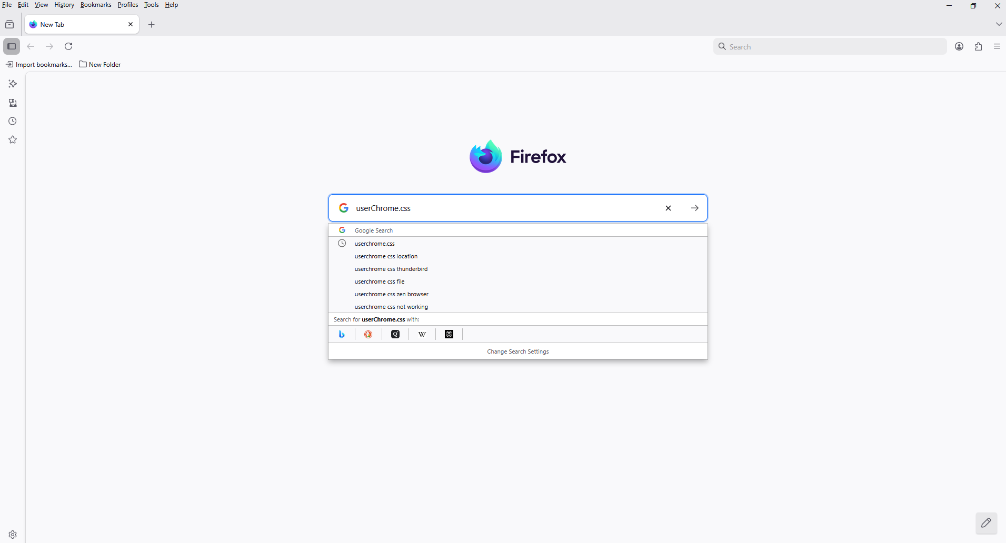Minimize the Firefox window

click(x=949, y=6)
